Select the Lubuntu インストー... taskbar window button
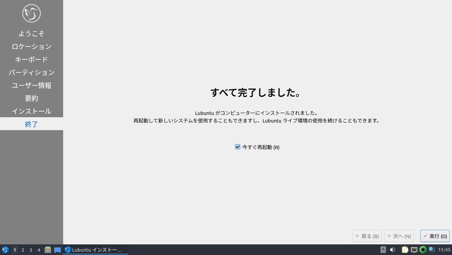This screenshot has width=452, height=255. (95, 250)
